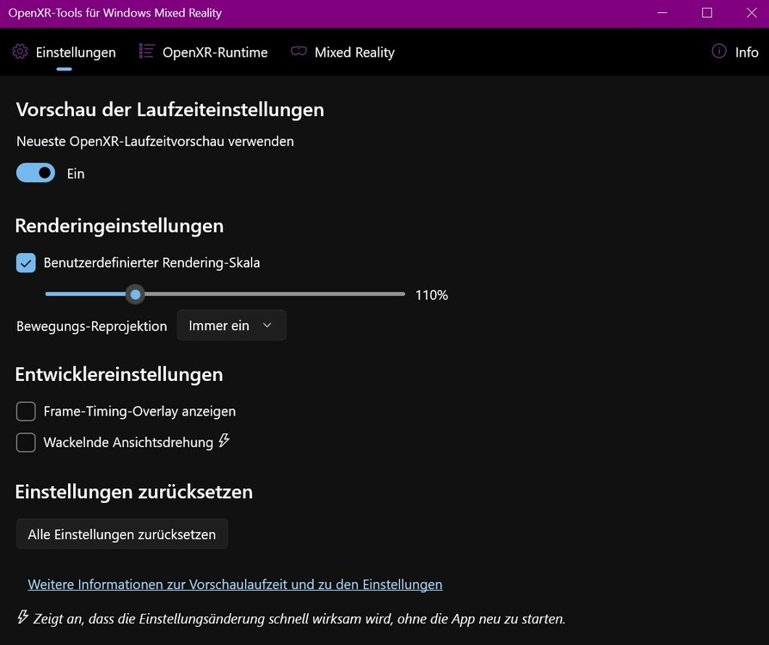Uncheck Benutzerdefinierter Rendering-Skala

click(x=25, y=262)
